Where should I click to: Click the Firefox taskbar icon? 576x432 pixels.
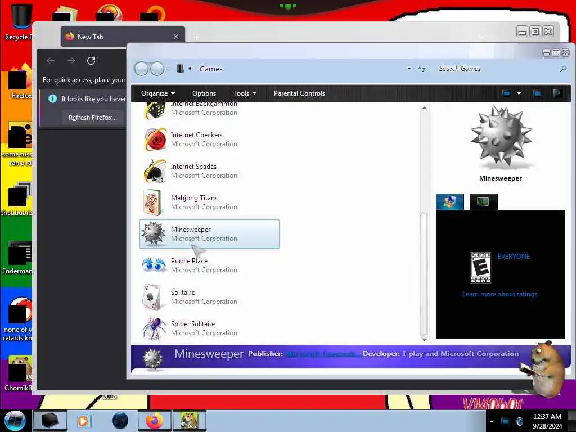(154, 421)
